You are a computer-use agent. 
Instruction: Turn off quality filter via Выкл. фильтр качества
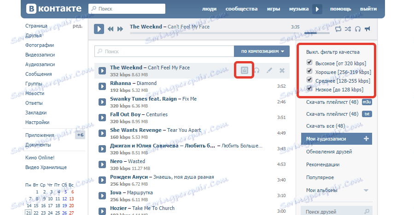(332, 52)
